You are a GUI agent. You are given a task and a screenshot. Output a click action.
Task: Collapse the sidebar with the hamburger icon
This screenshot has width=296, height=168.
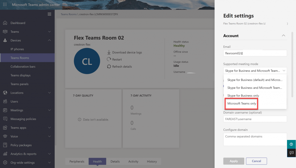pyautogui.click(x=49, y=14)
